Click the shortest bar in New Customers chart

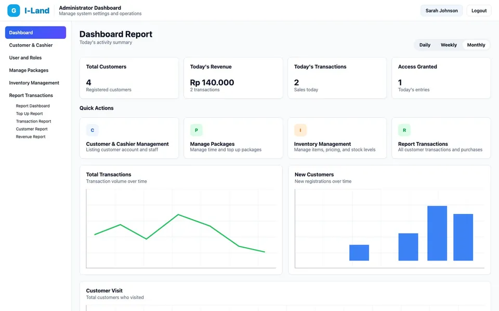click(x=359, y=253)
